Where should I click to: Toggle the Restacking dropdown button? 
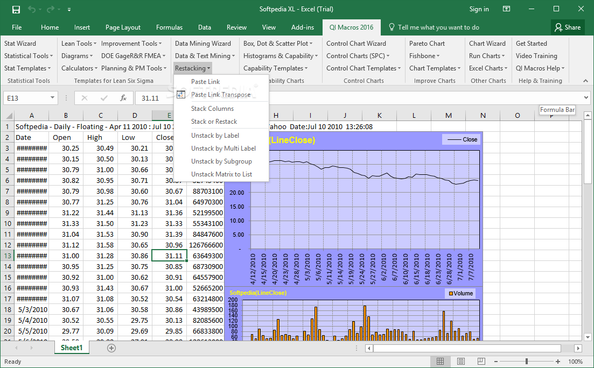pos(192,68)
